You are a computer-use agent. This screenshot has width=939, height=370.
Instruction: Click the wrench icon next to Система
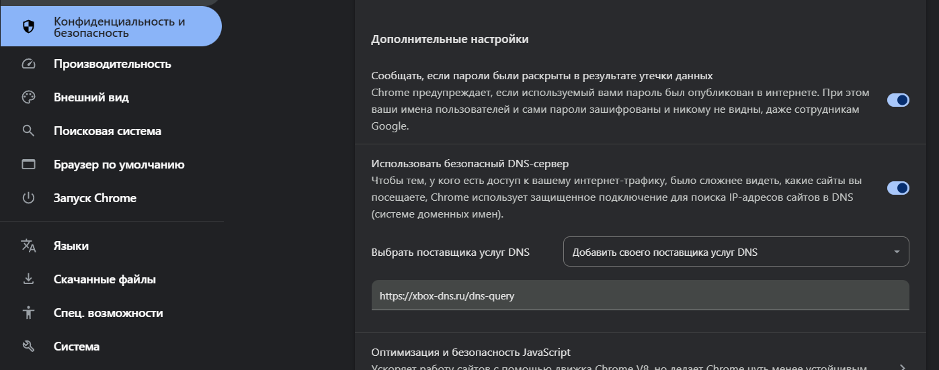click(28, 346)
